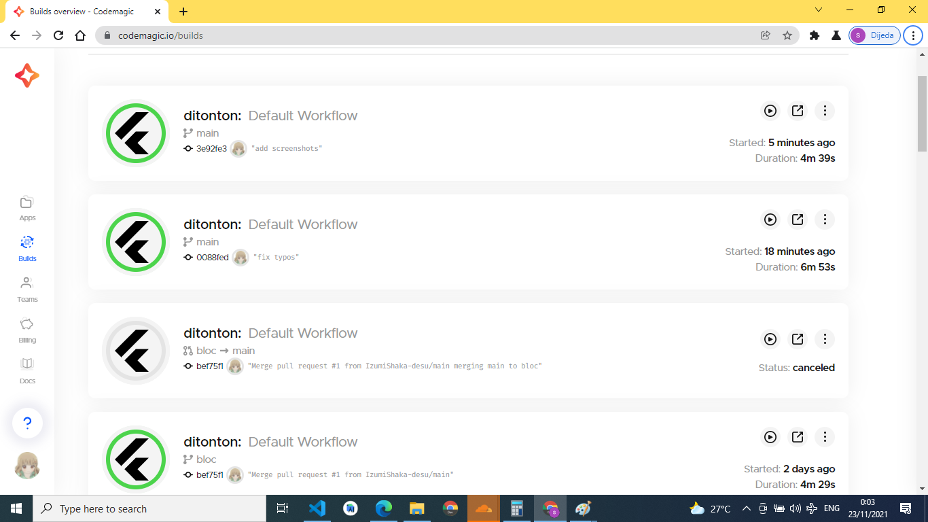Open commit bef75f1 on bloc → main build

(210, 366)
